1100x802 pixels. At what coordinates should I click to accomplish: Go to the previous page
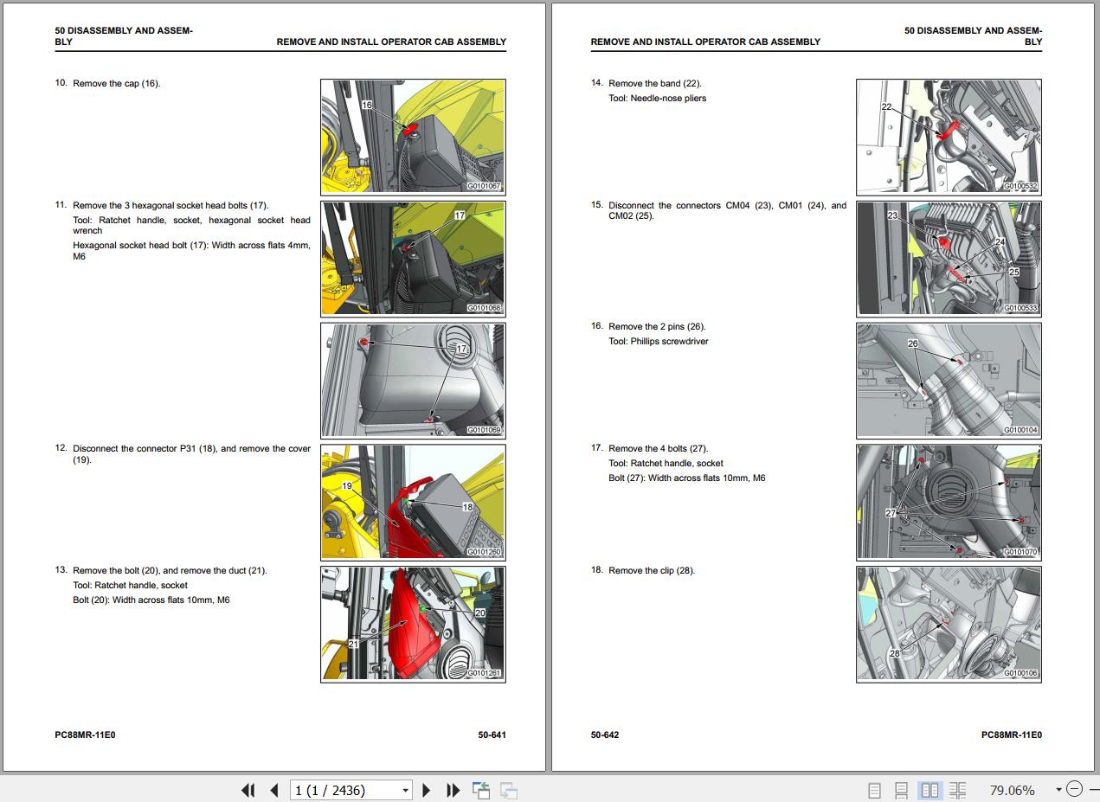tap(274, 790)
